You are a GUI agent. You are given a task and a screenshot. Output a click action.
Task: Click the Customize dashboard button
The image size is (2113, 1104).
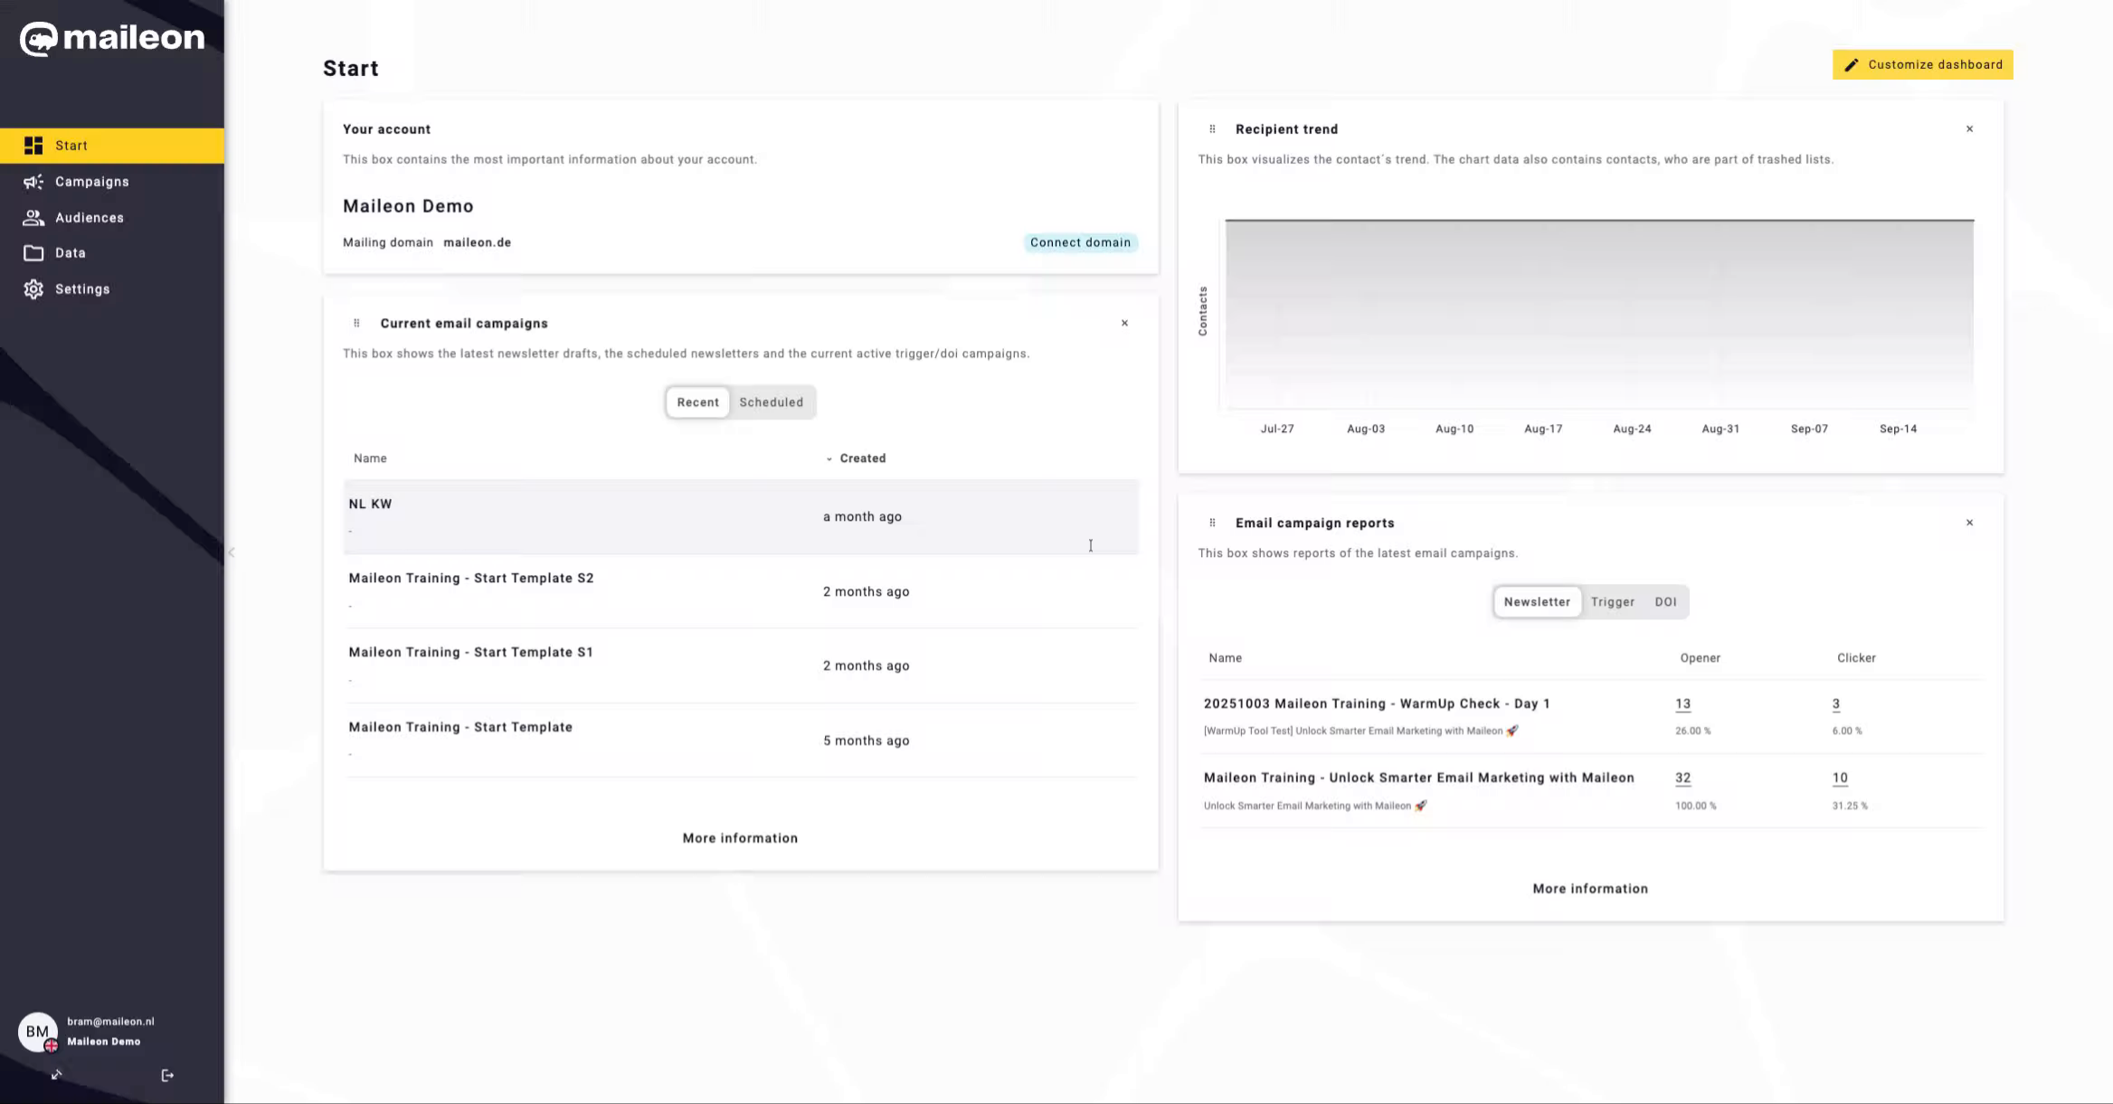(1923, 65)
